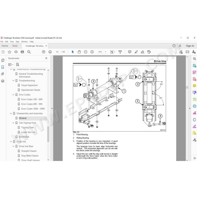Click the document vertical scrollbar thumb
197x197 pixels.
187,87
